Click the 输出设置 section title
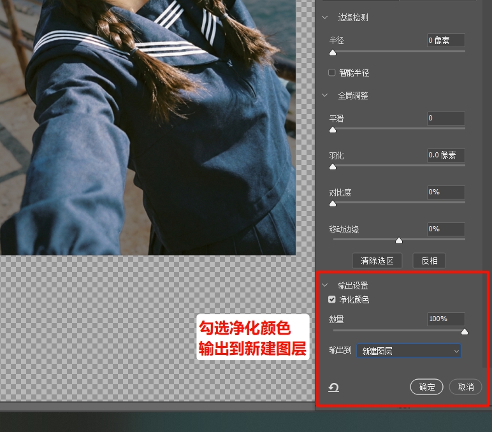This screenshot has height=432, width=492. [353, 285]
